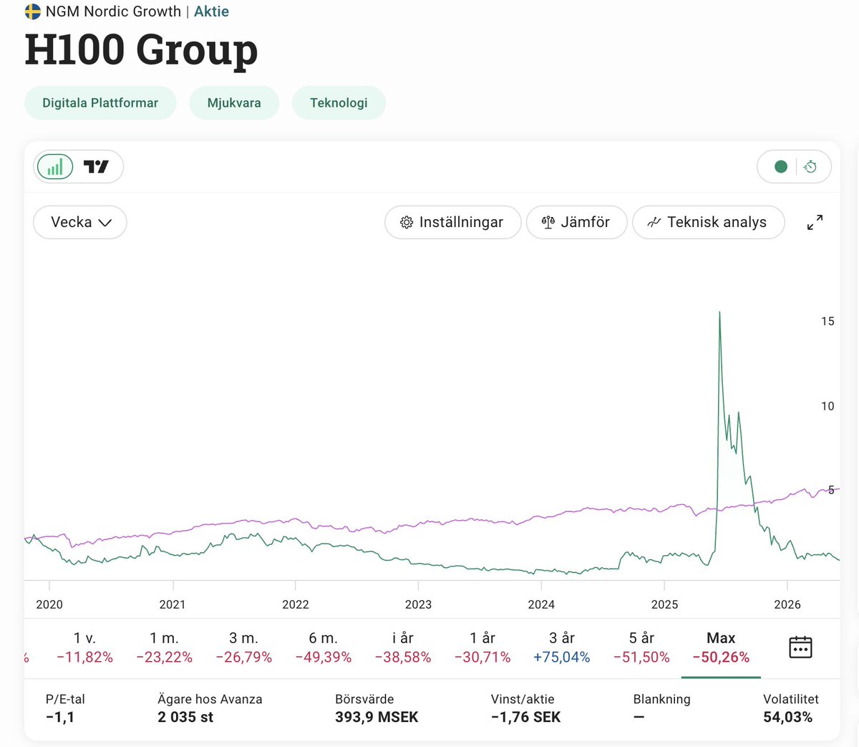Select the 1 m. period tab
The image size is (859, 747).
point(164,647)
